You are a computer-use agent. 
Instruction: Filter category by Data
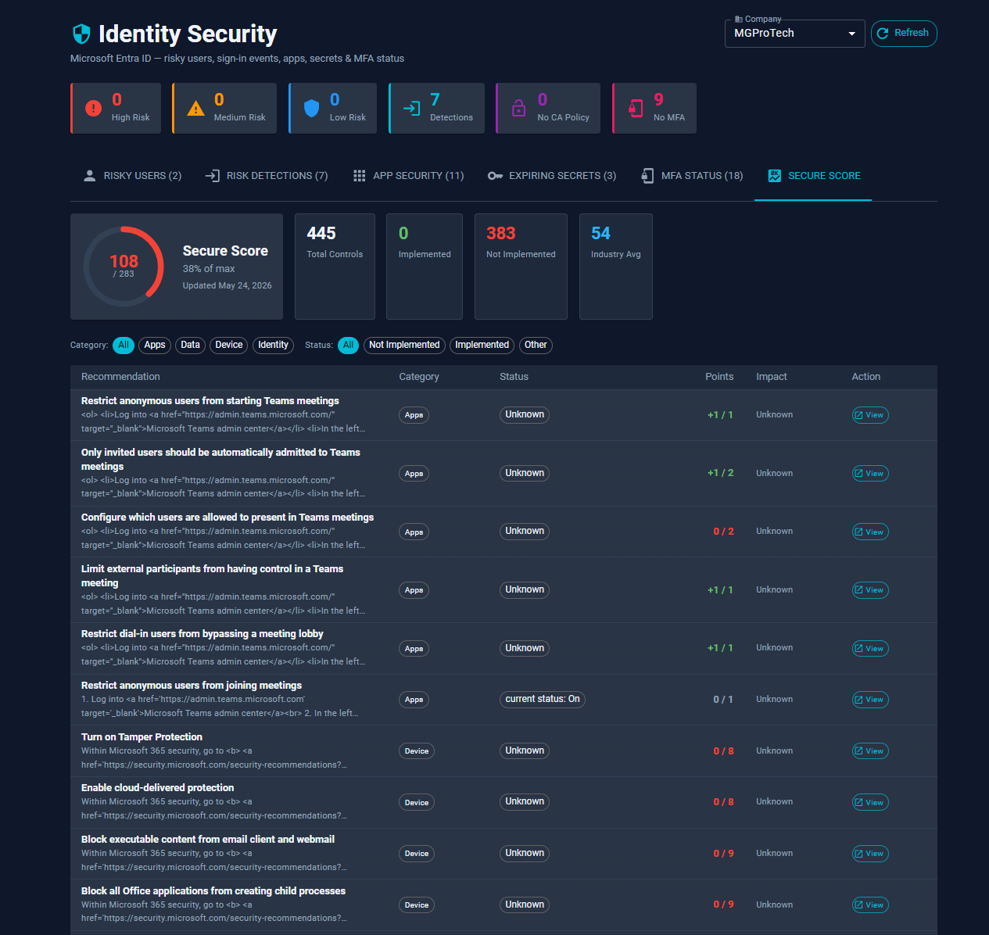point(191,346)
